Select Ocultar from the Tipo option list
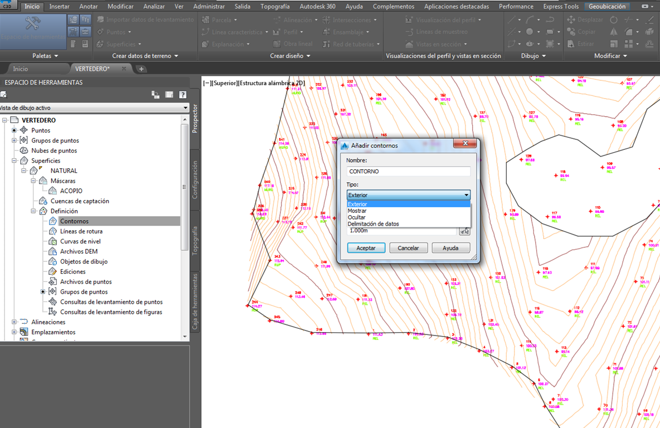 pyautogui.click(x=357, y=217)
